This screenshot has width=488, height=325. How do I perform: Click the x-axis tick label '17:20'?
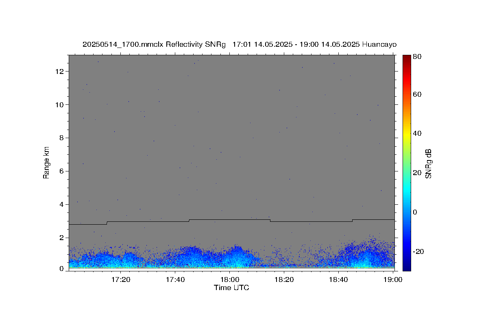click(x=121, y=279)
